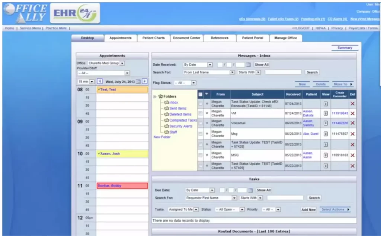This screenshot has width=381, height=236.
Task: Click the Search button in Messages
Action: [312, 72]
